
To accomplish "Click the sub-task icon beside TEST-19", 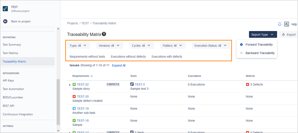I will point(74,109).
